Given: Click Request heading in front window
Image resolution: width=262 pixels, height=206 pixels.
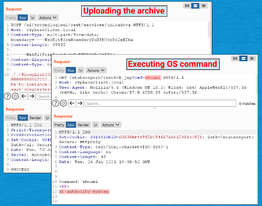Looking at the screenshot, I should pos(62,62).
